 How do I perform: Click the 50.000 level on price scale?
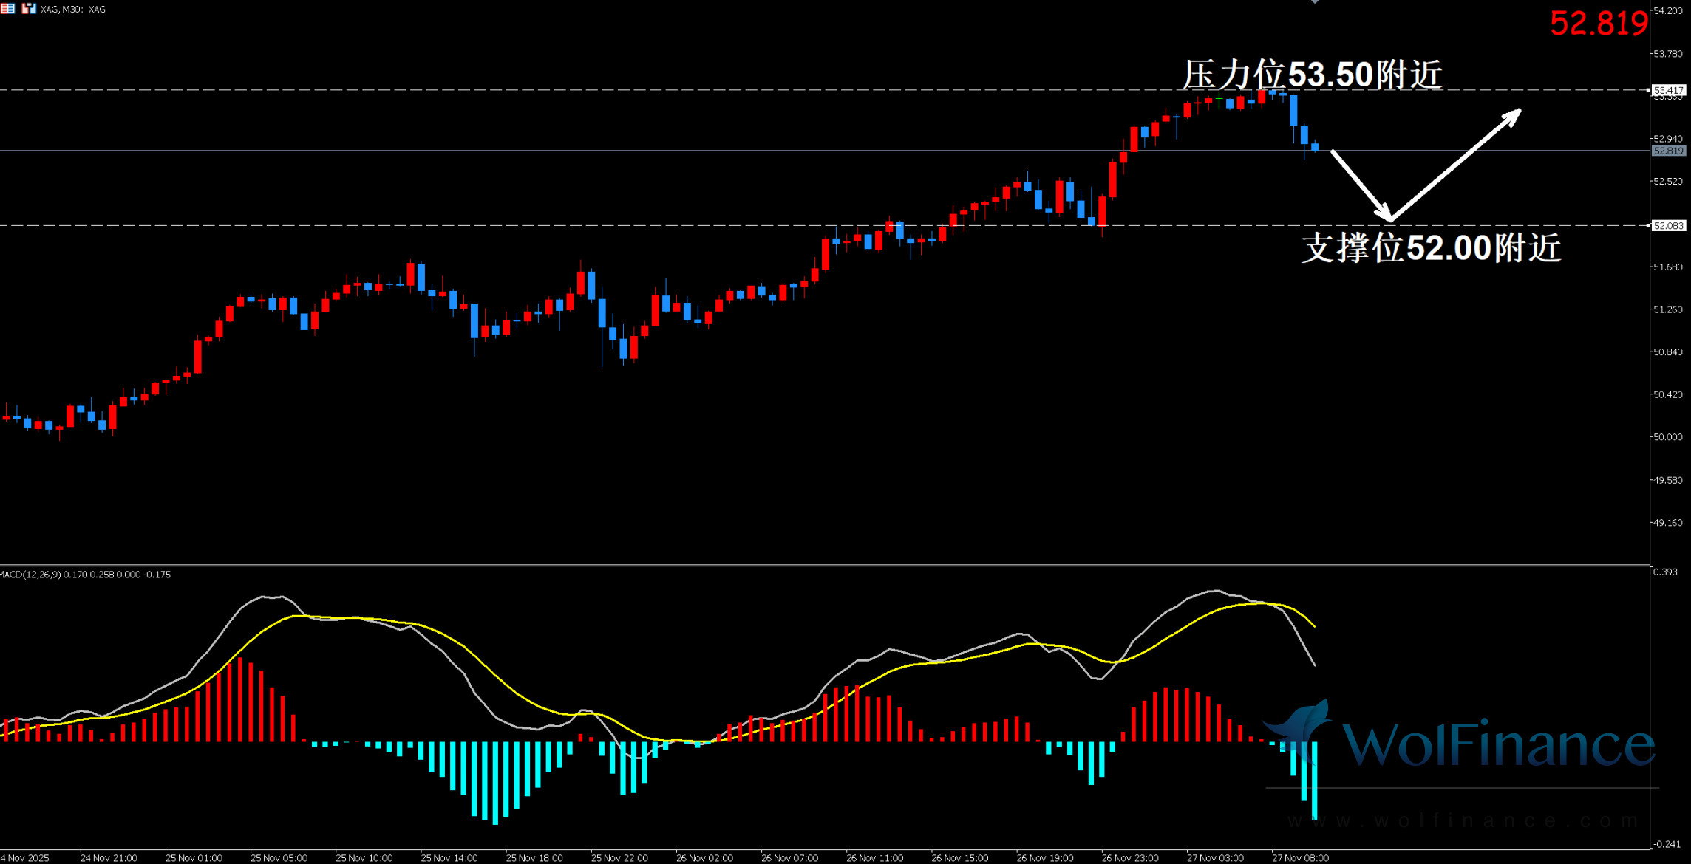click(x=1668, y=437)
